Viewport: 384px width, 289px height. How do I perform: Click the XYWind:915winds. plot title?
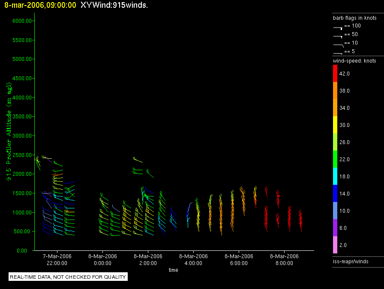pyautogui.click(x=114, y=5)
